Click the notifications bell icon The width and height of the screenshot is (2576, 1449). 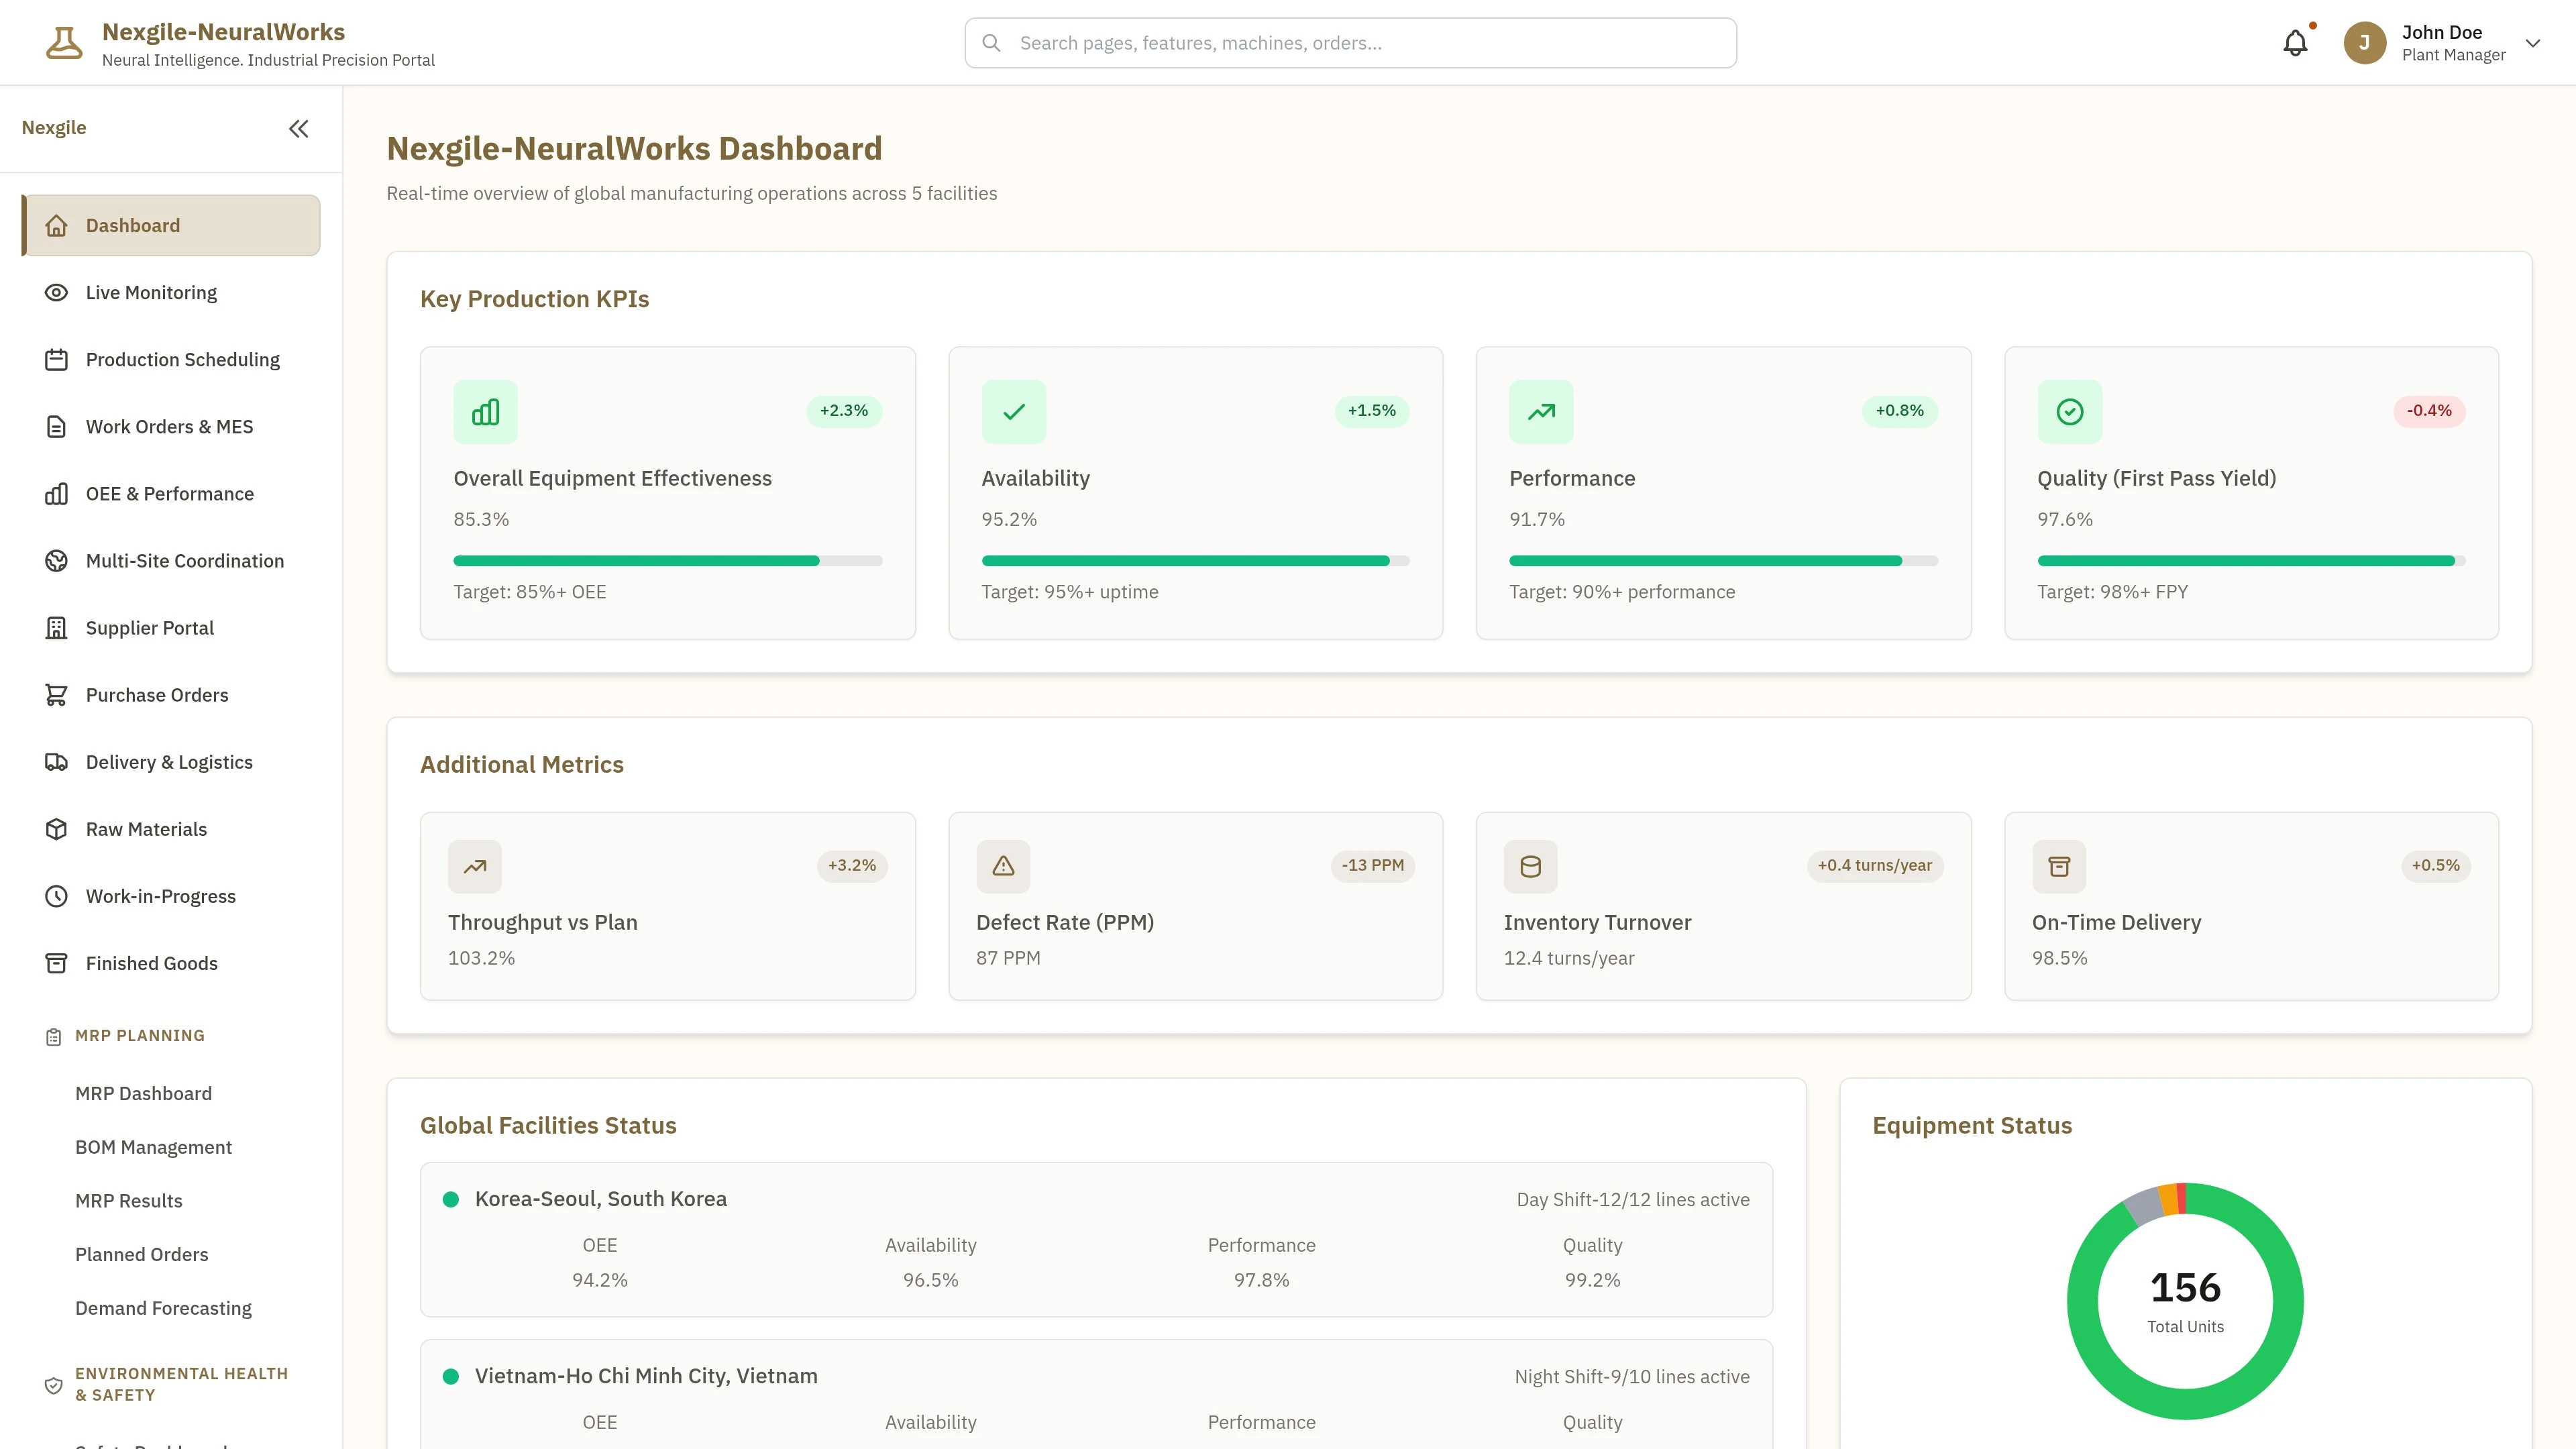point(2295,42)
